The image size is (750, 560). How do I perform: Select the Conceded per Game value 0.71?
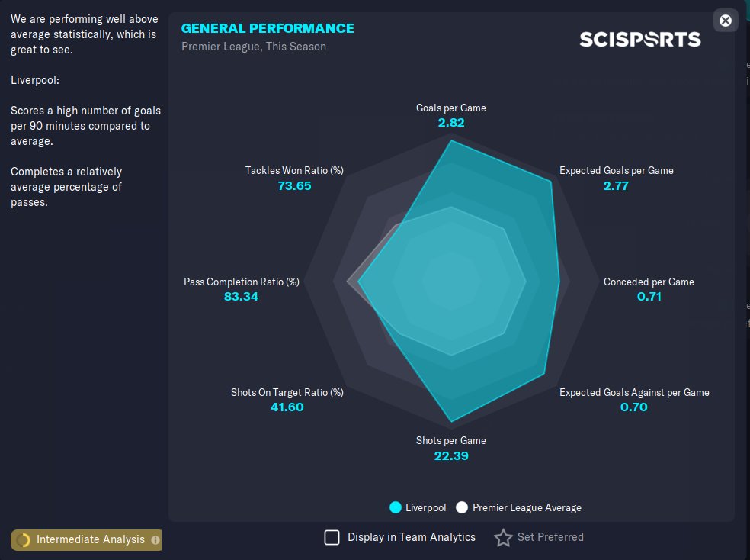coord(649,296)
